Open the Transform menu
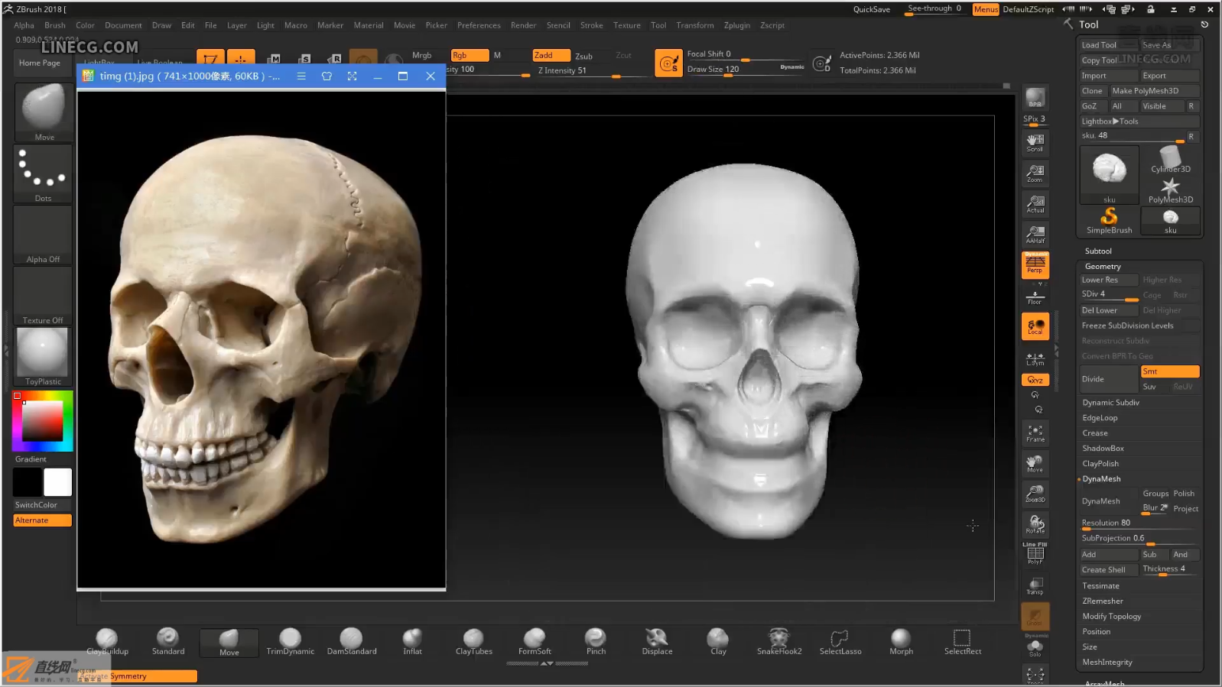 pyautogui.click(x=694, y=25)
